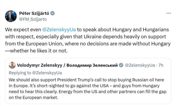Screen dimensions: 176x106
Task: Click Péter Szijjártó's profile avatar
Action: (x=11, y=16)
